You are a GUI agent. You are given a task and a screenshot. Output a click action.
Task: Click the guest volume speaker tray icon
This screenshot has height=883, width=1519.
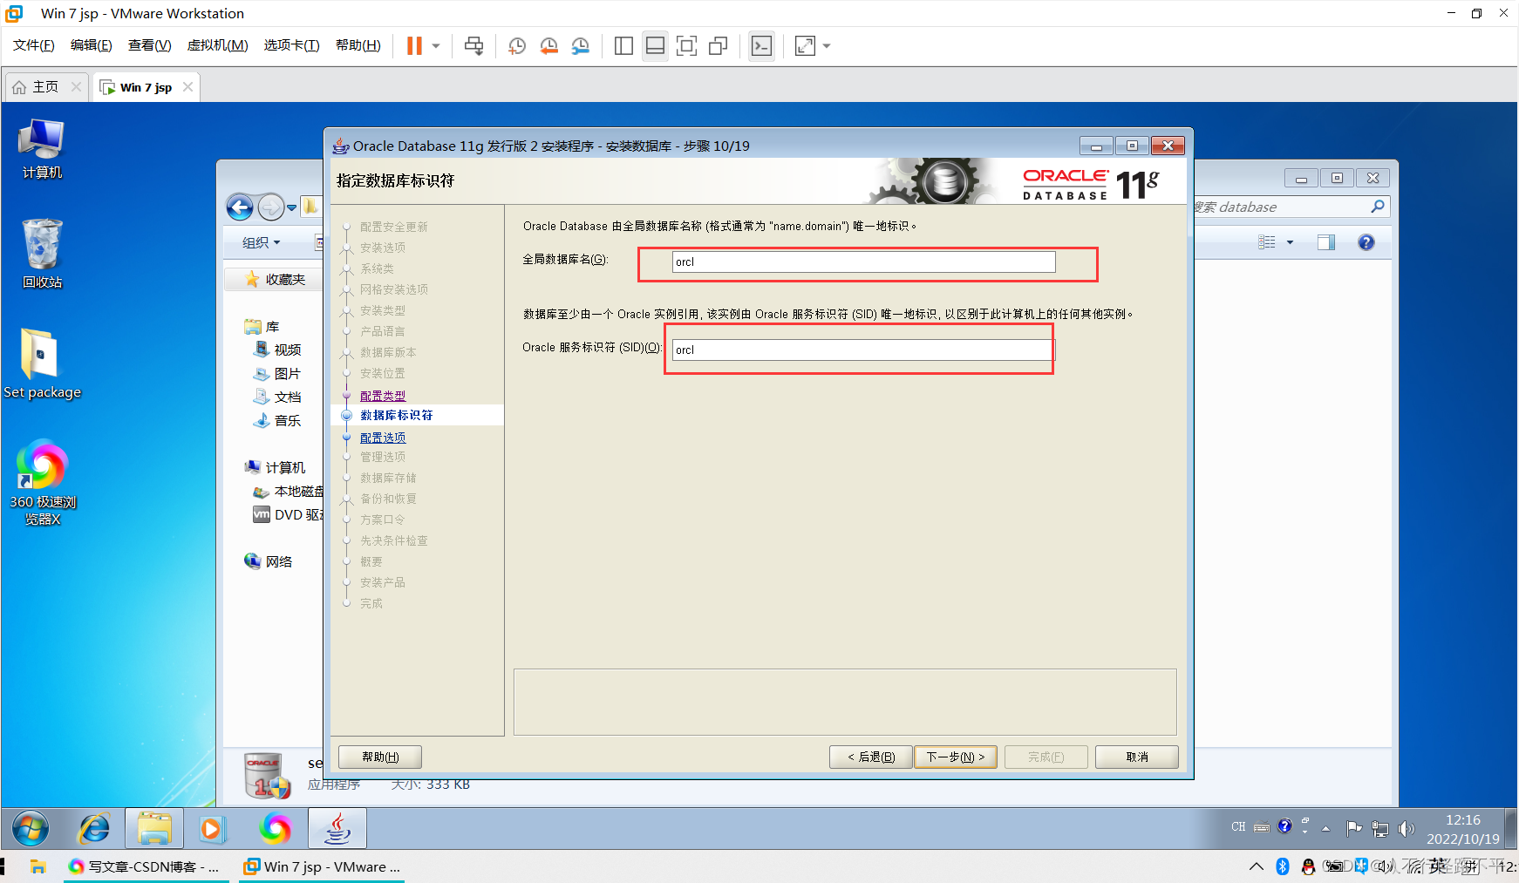[x=1406, y=828]
